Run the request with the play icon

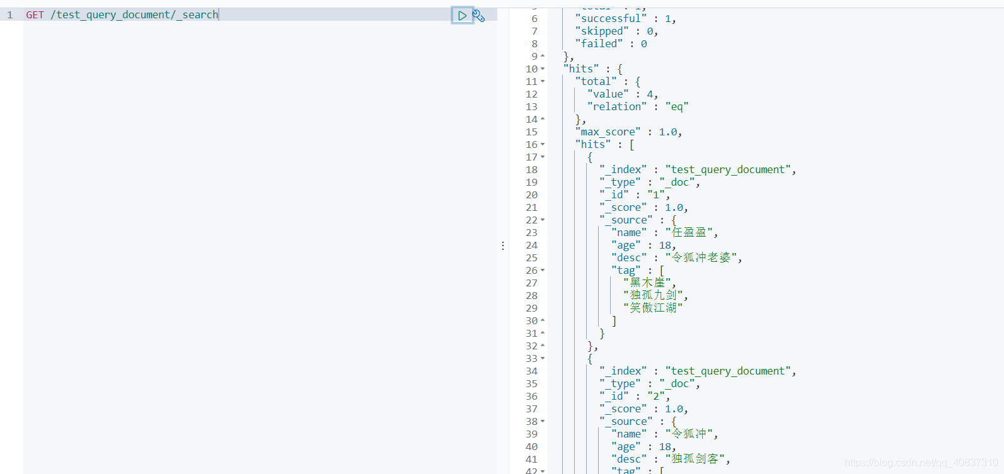[462, 16]
